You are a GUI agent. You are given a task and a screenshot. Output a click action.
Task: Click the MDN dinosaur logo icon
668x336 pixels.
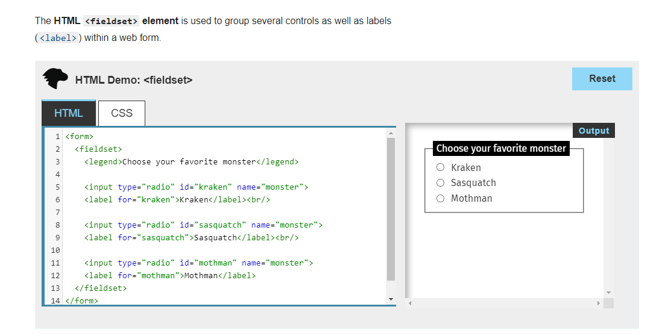click(x=55, y=79)
